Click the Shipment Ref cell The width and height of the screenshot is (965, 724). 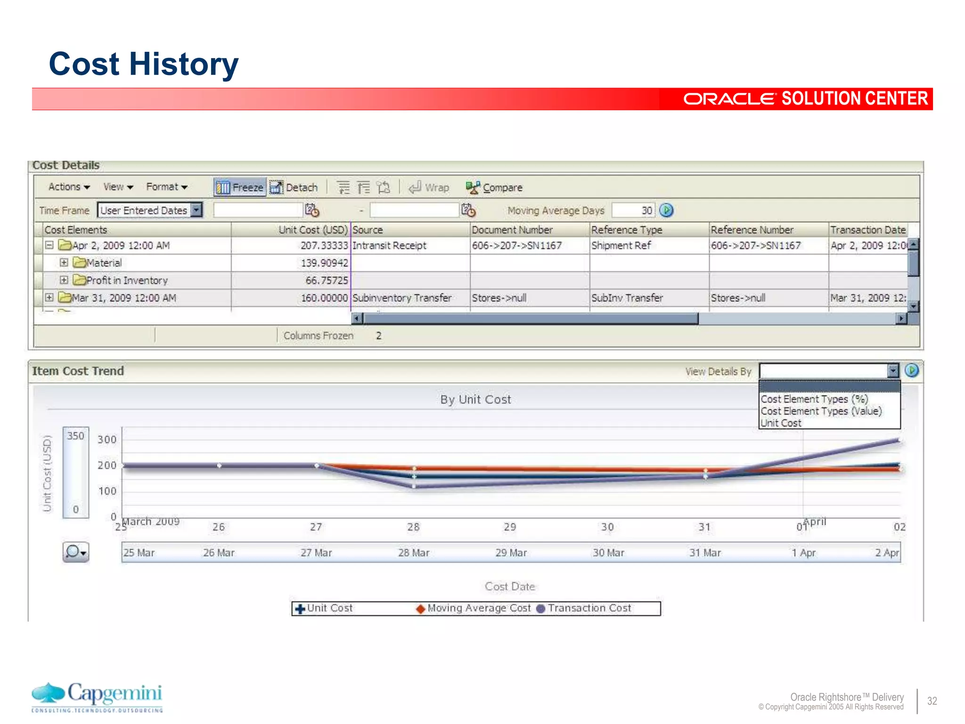coord(649,246)
